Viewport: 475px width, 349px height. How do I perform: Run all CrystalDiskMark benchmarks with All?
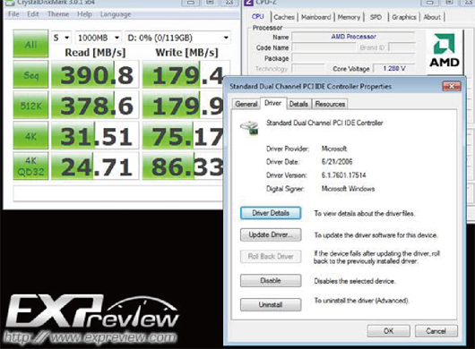coord(30,44)
